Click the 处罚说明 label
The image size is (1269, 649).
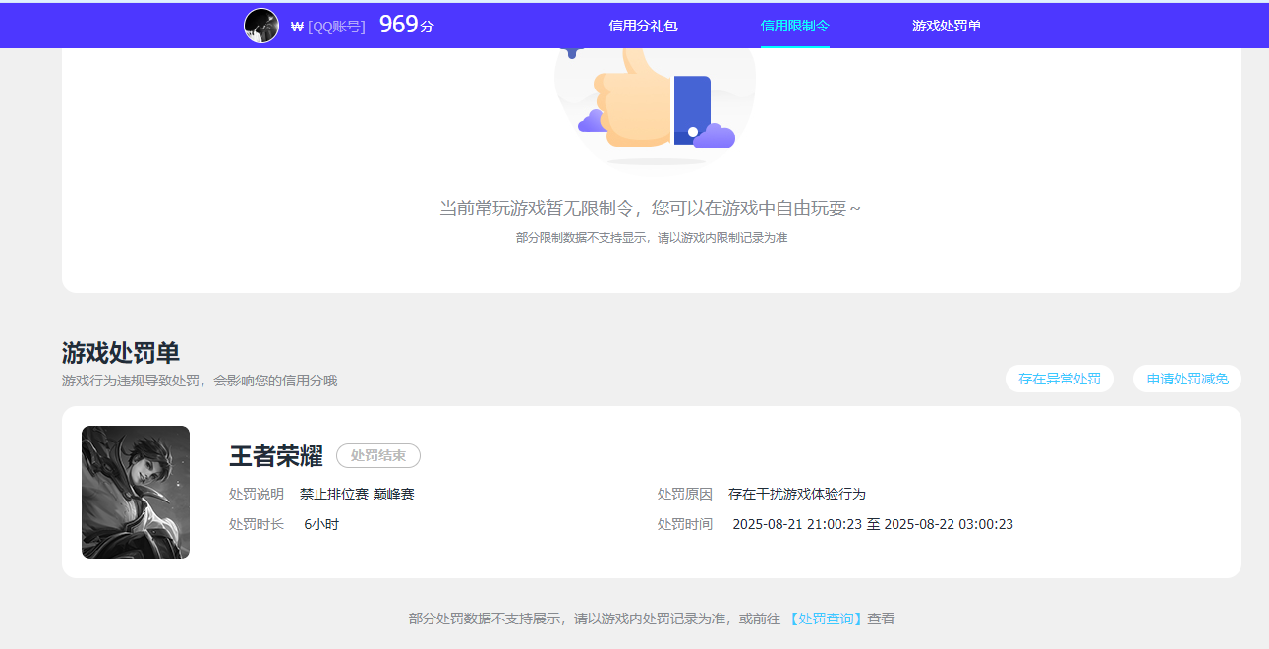click(257, 494)
